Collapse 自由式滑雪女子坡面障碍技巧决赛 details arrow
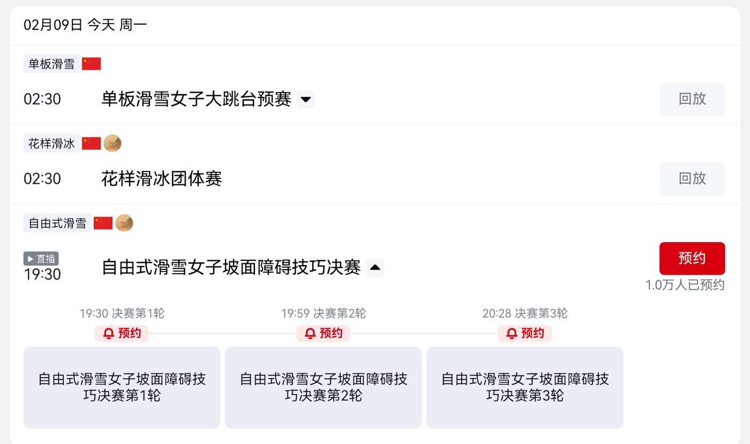 click(x=375, y=267)
